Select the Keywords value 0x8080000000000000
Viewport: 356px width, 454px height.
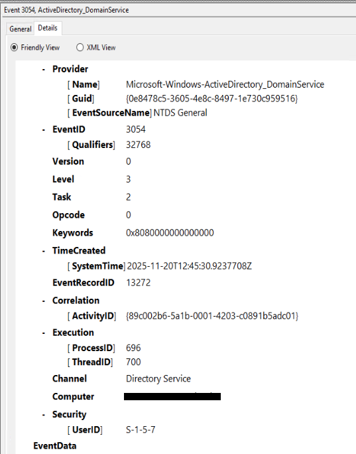coord(170,233)
